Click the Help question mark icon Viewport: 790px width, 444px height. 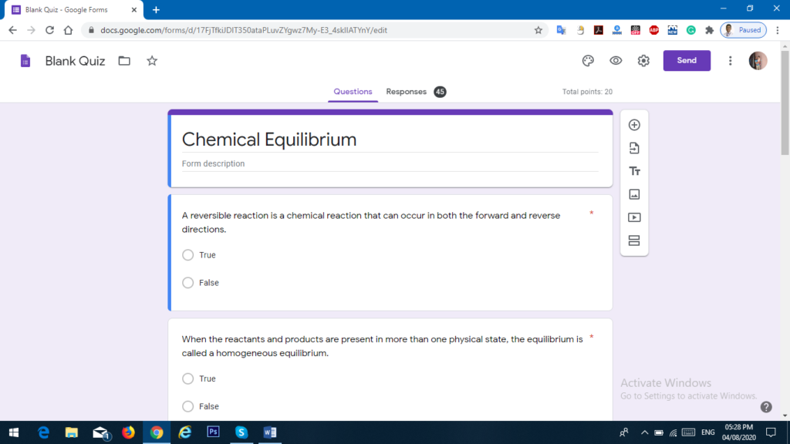pyautogui.click(x=766, y=407)
